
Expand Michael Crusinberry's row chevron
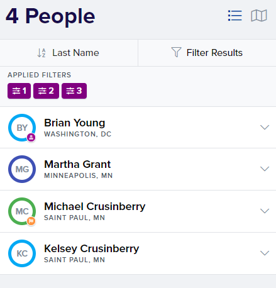(265, 211)
